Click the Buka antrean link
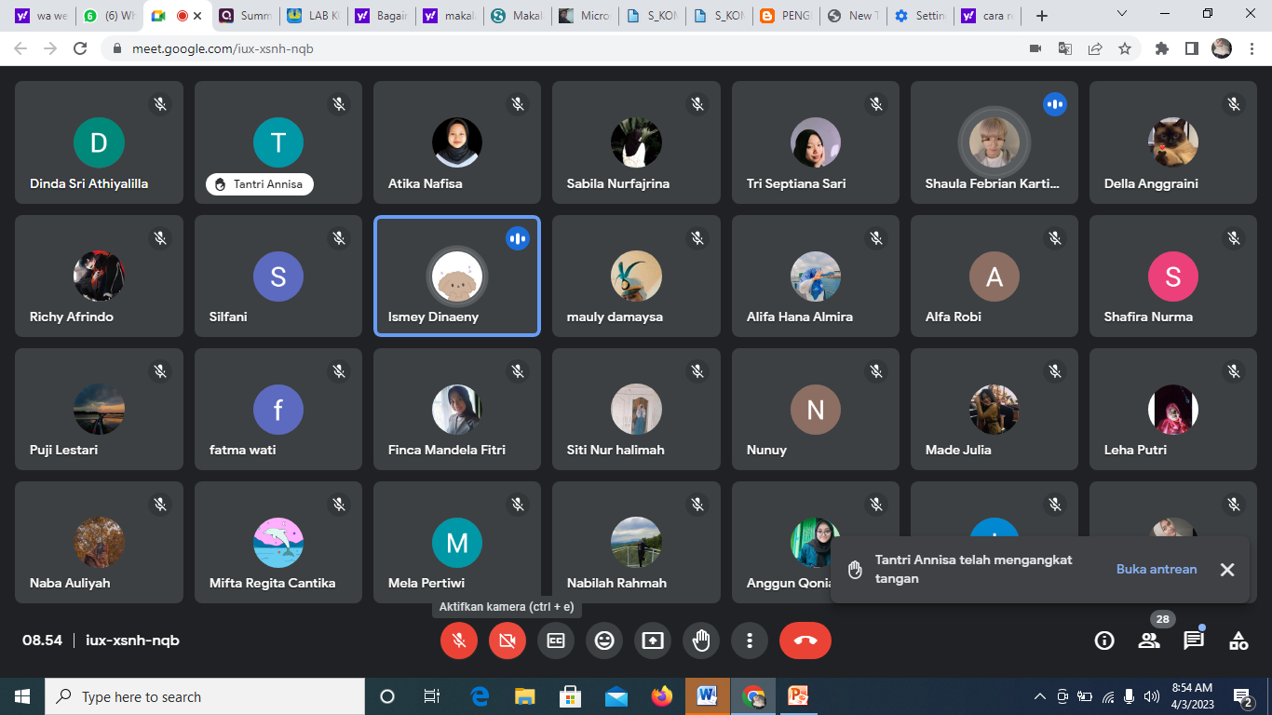This screenshot has height=715, width=1272. coord(1157,569)
